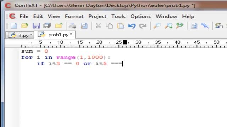Viewport: 227px width, 127px height.
Task: Open a file using the folder icon
Action: (25, 26)
